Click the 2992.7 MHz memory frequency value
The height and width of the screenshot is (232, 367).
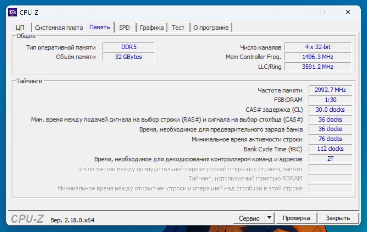pos(330,90)
